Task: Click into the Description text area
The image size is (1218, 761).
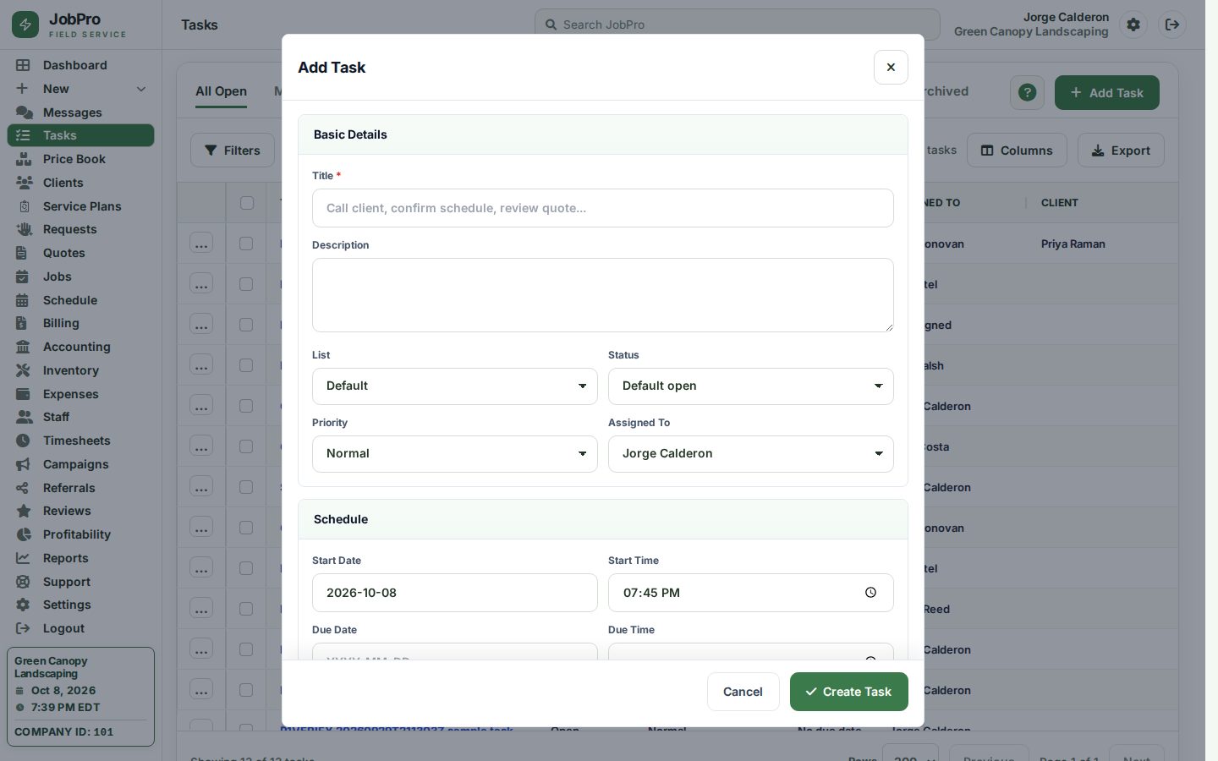Action: click(x=603, y=295)
